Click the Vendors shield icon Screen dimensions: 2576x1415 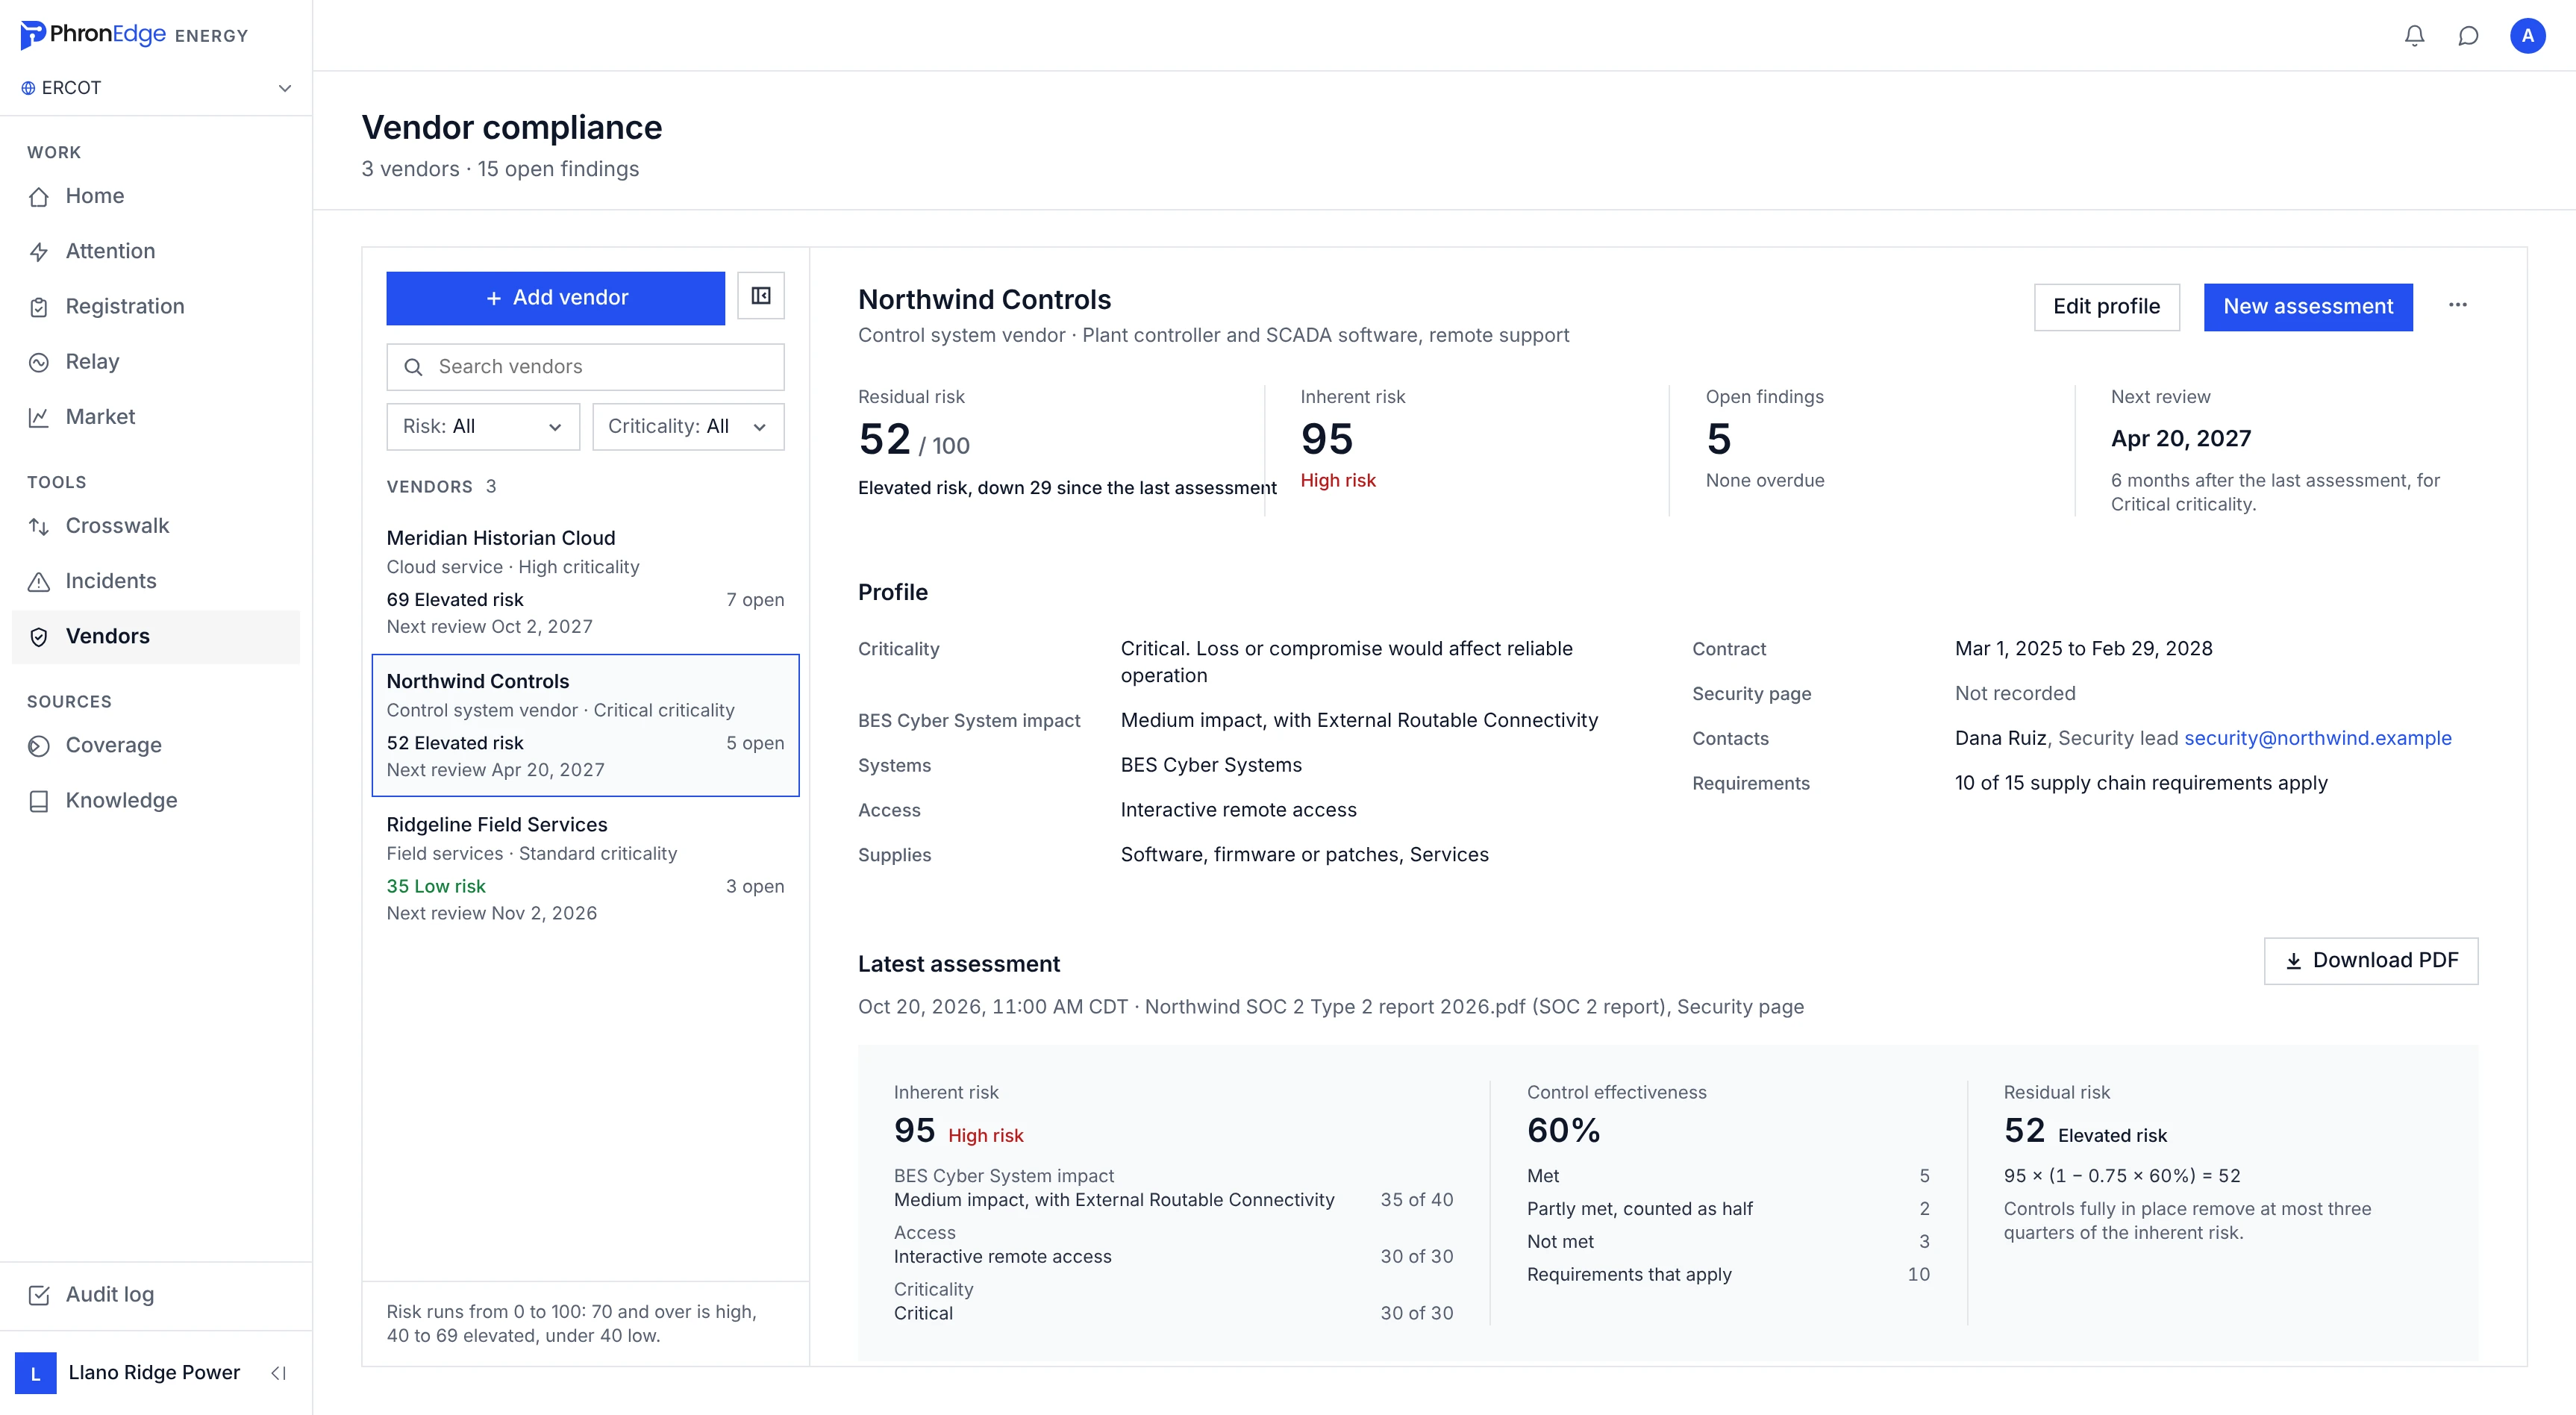[x=39, y=637]
